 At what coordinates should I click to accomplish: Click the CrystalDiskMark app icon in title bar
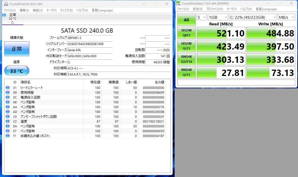[179, 3]
